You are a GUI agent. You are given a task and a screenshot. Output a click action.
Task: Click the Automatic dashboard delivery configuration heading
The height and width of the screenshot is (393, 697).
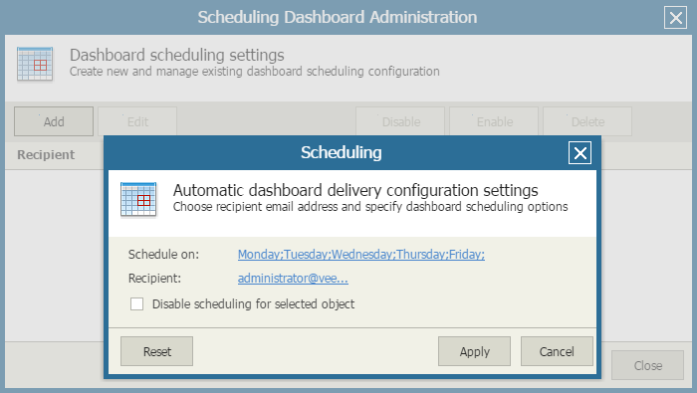355,190
